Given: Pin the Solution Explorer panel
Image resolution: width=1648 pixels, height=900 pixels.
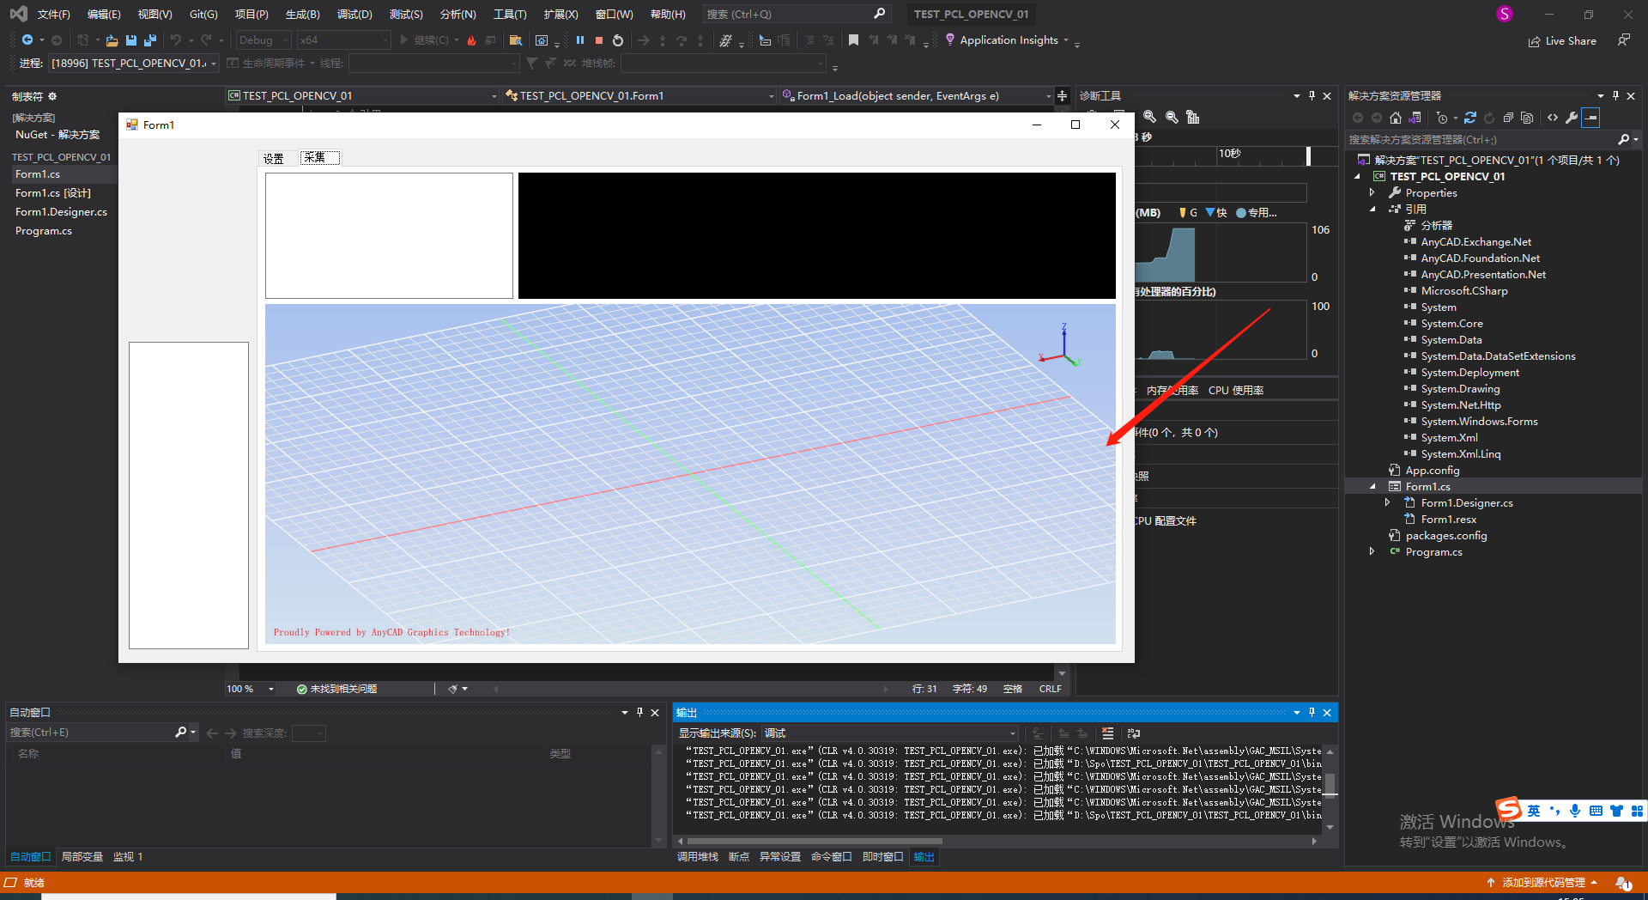Looking at the screenshot, I should 1615,95.
